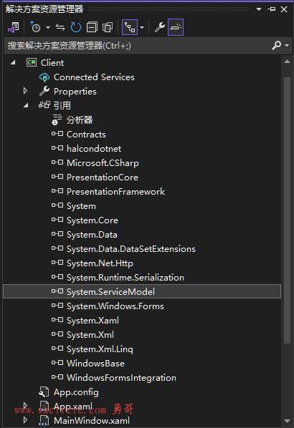
Task: Click icon beside System reference
Action: 57,205
